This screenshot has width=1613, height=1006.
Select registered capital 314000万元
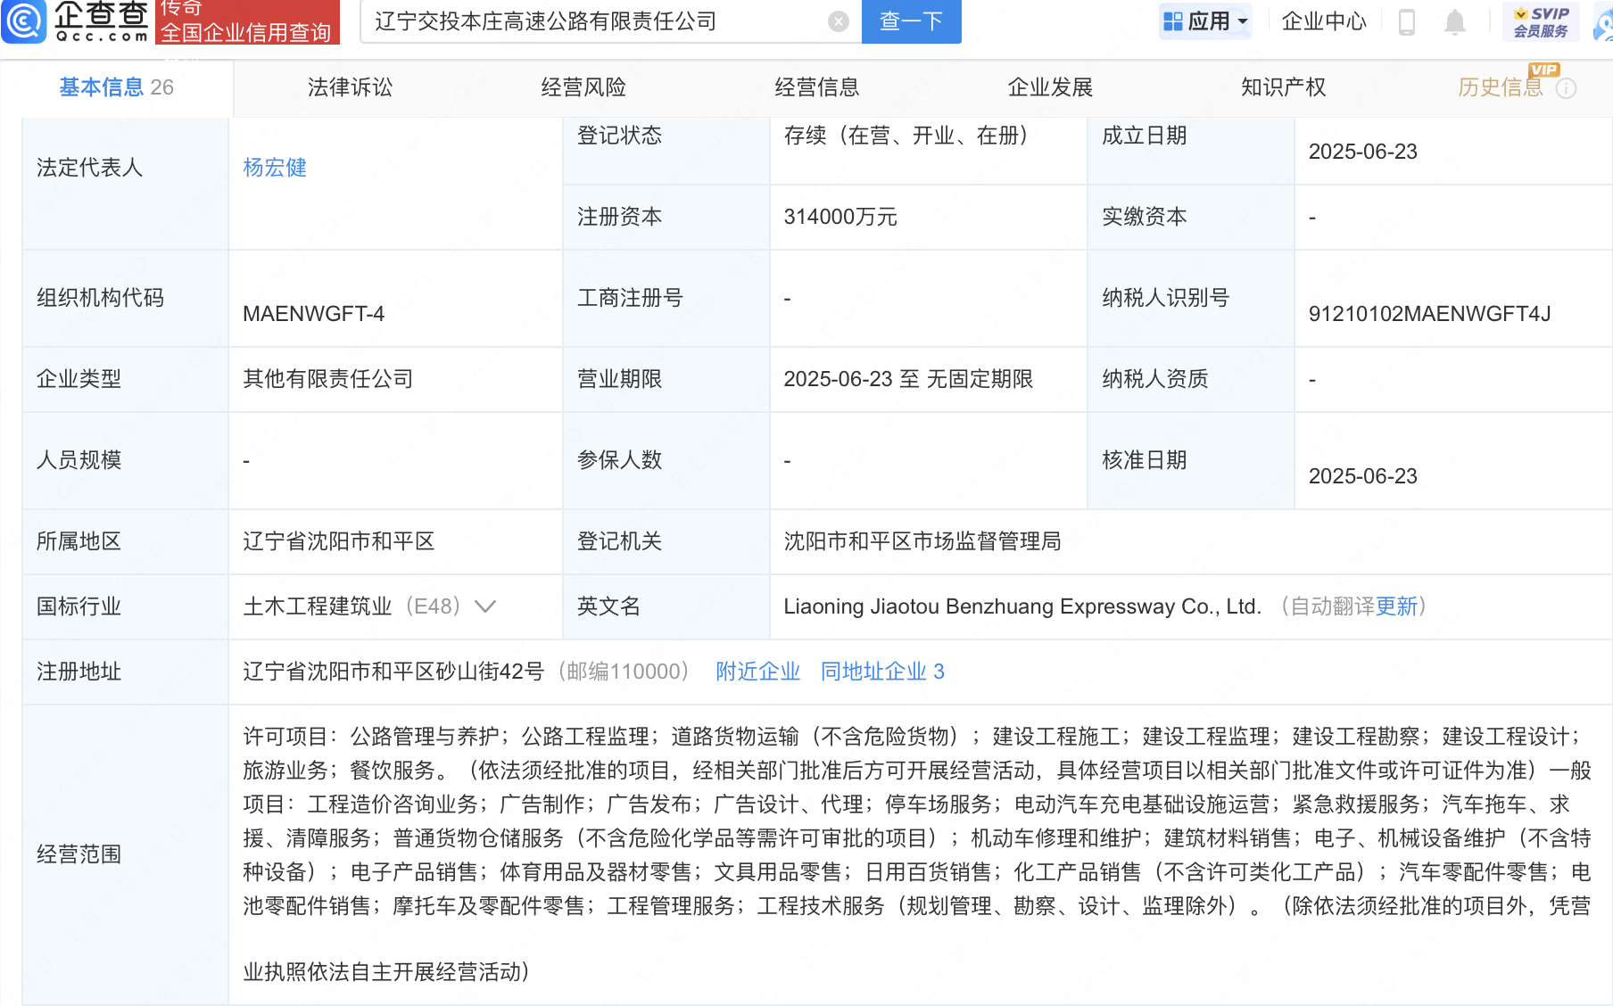840,217
